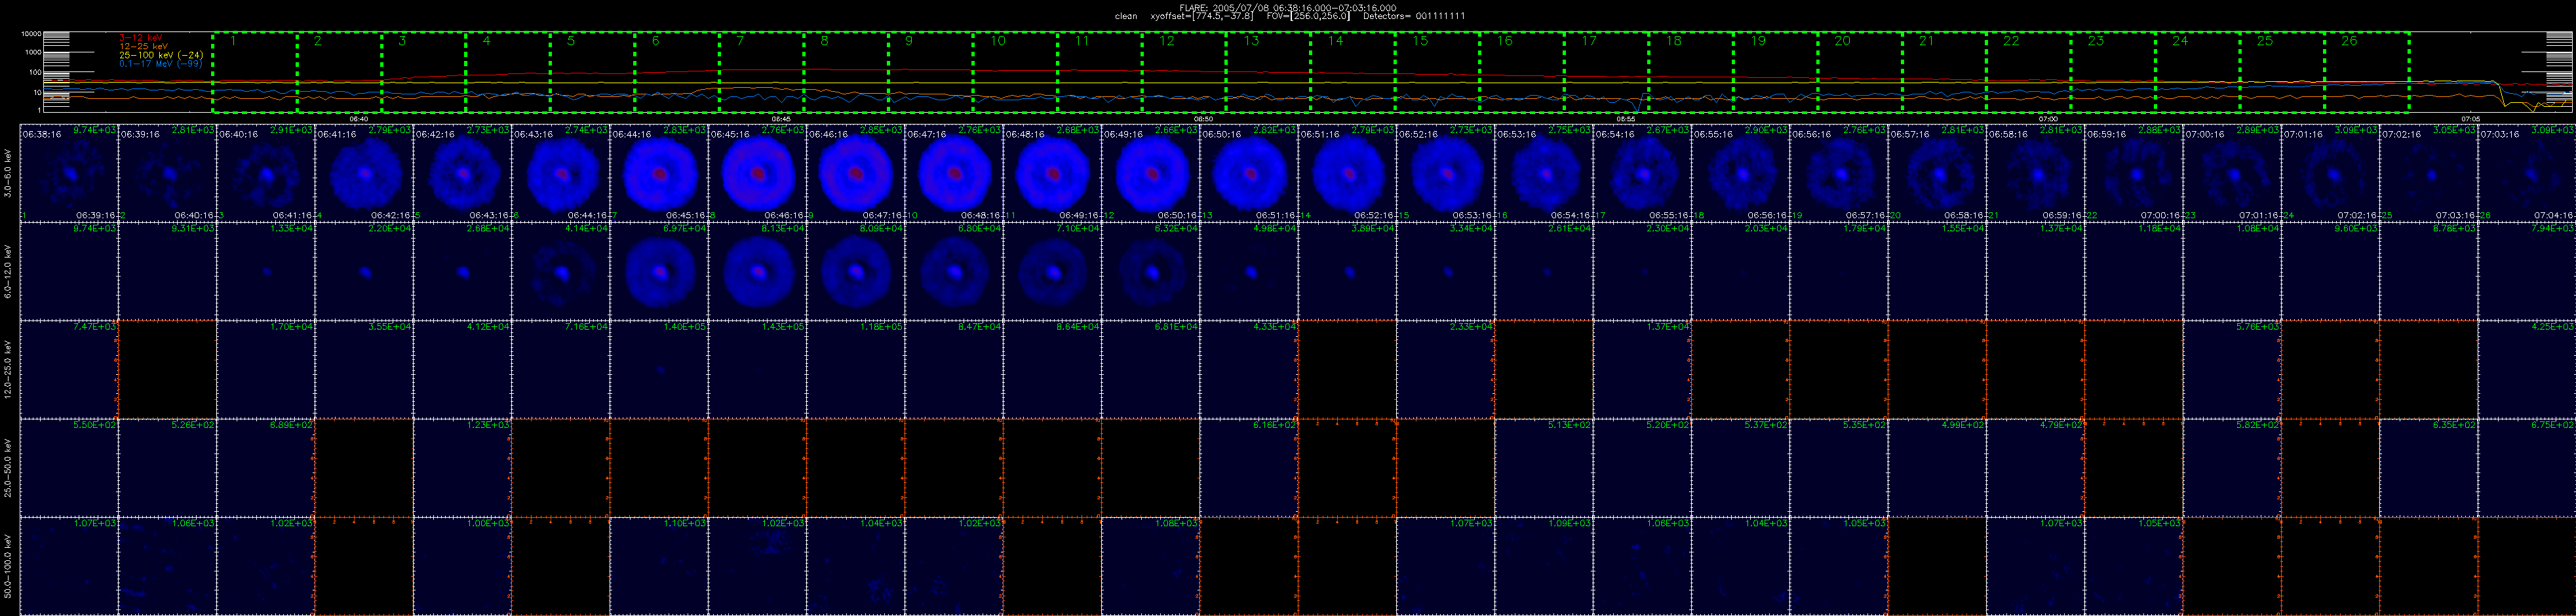Image resolution: width=2576 pixels, height=616 pixels.
Task: Click the red 3-12 keV legend label
Action: click(140, 38)
